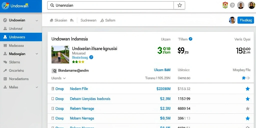Click the Q icon beside Bkandamarne@endim

click(x=54, y=71)
